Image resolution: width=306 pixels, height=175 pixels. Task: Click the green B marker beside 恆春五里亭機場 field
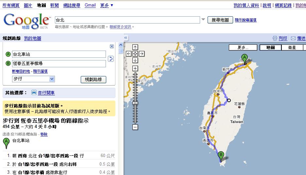8,63
